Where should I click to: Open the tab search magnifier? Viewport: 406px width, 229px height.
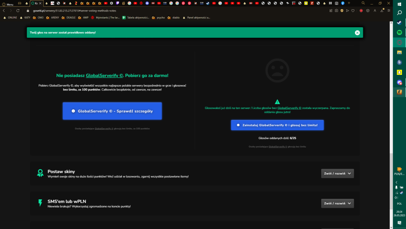[x=363, y=3]
